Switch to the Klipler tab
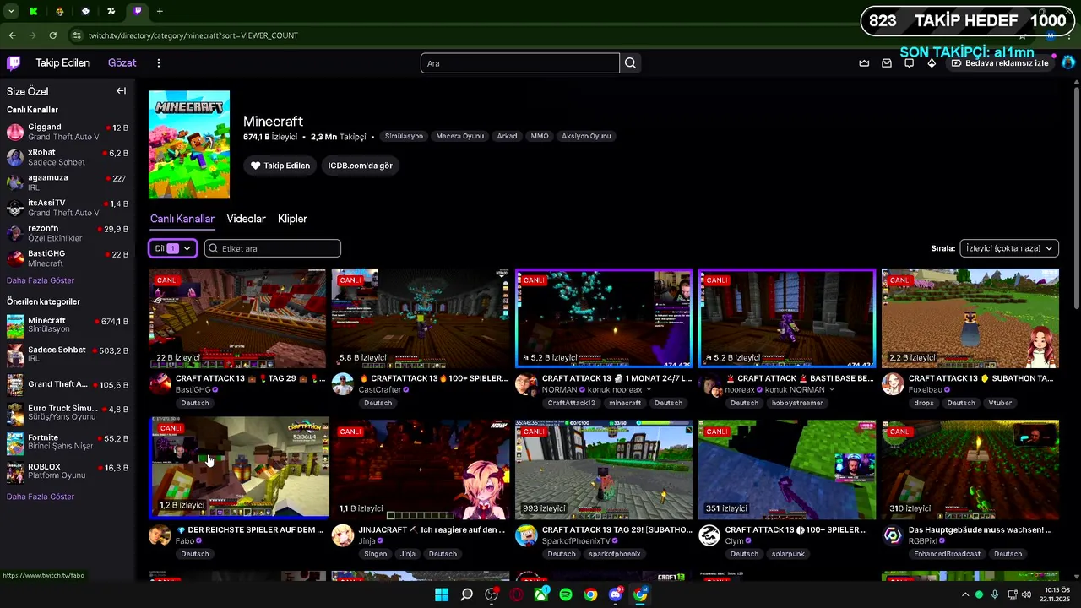The height and width of the screenshot is (608, 1081). tap(292, 219)
